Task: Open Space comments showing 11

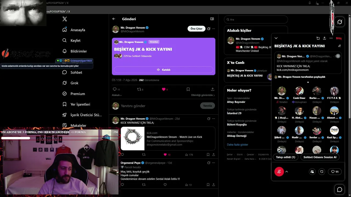Action: click(335, 172)
